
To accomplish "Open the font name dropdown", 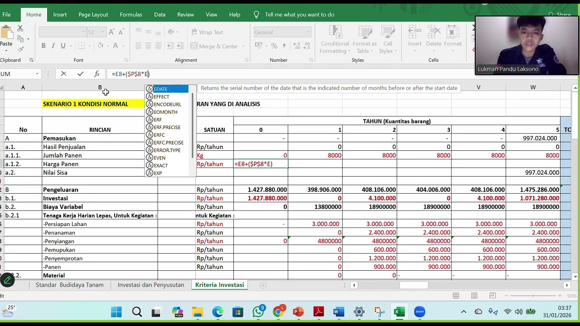I will [x=83, y=32].
